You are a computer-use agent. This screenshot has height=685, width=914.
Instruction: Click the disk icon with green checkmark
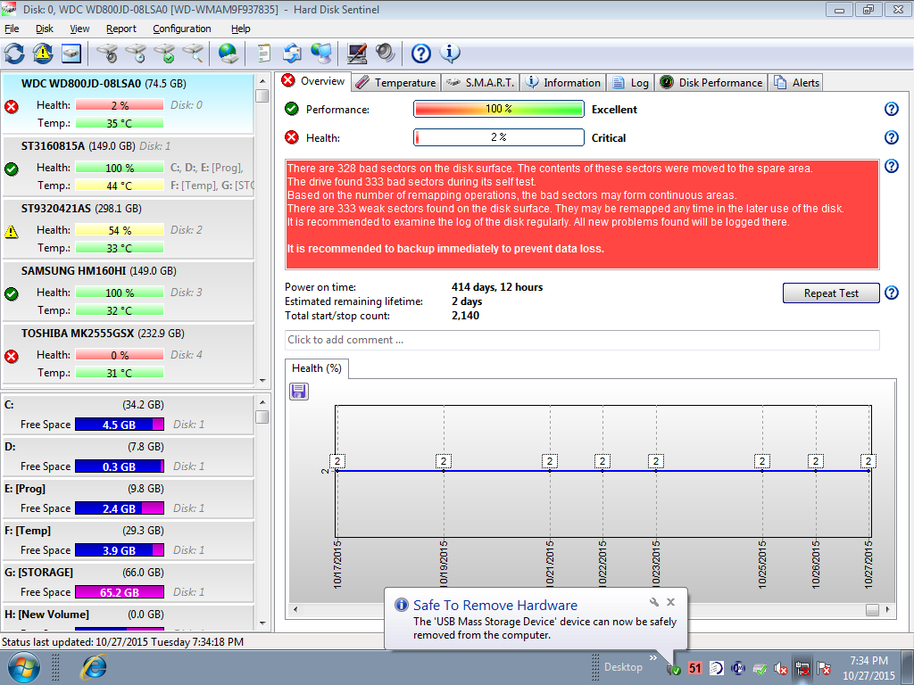(x=164, y=54)
